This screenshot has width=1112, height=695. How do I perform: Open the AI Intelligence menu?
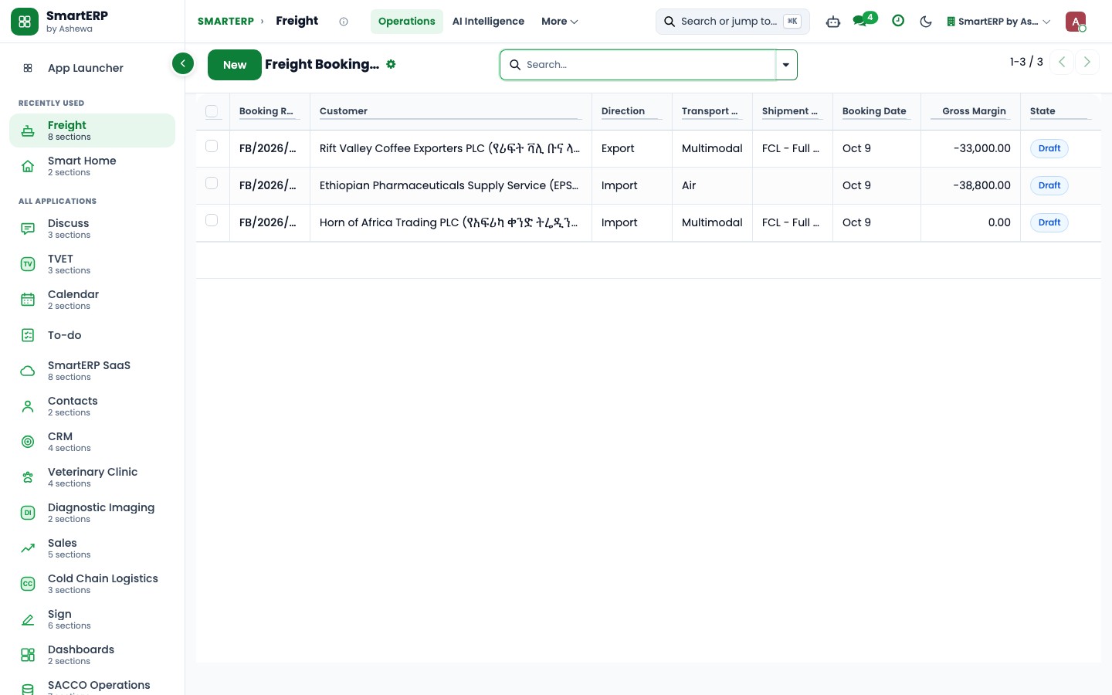coord(488,22)
